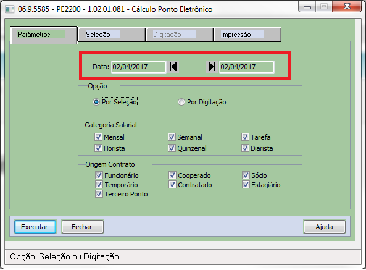
Task: Disable the Tarefa checkbox
Action: point(245,137)
